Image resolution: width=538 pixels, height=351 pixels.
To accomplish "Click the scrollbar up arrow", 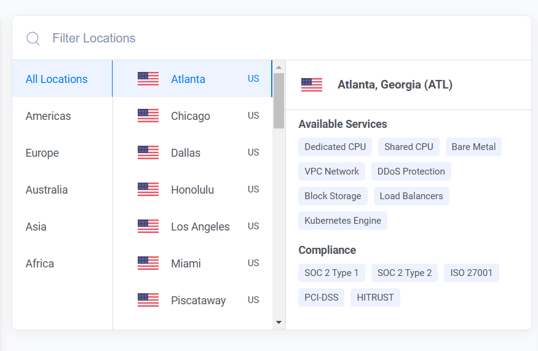I will point(279,67).
